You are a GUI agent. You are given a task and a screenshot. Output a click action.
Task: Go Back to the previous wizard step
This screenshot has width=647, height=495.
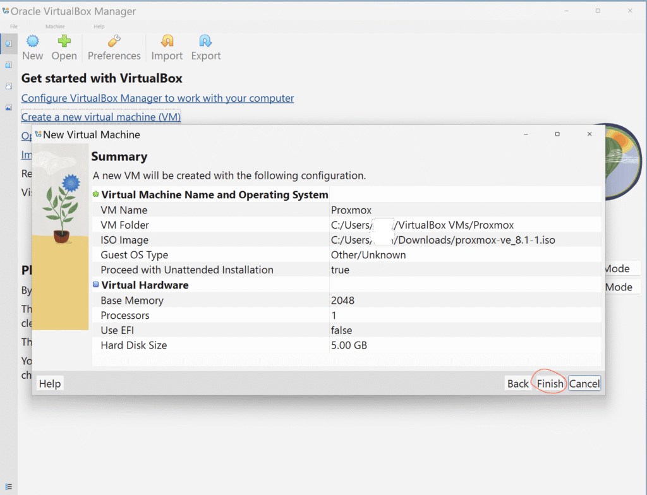[517, 384]
